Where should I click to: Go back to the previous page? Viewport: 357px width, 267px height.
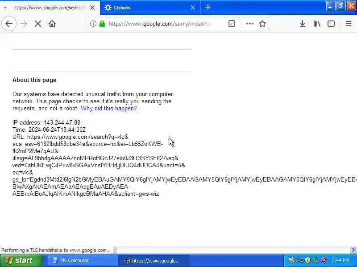pos(9,24)
